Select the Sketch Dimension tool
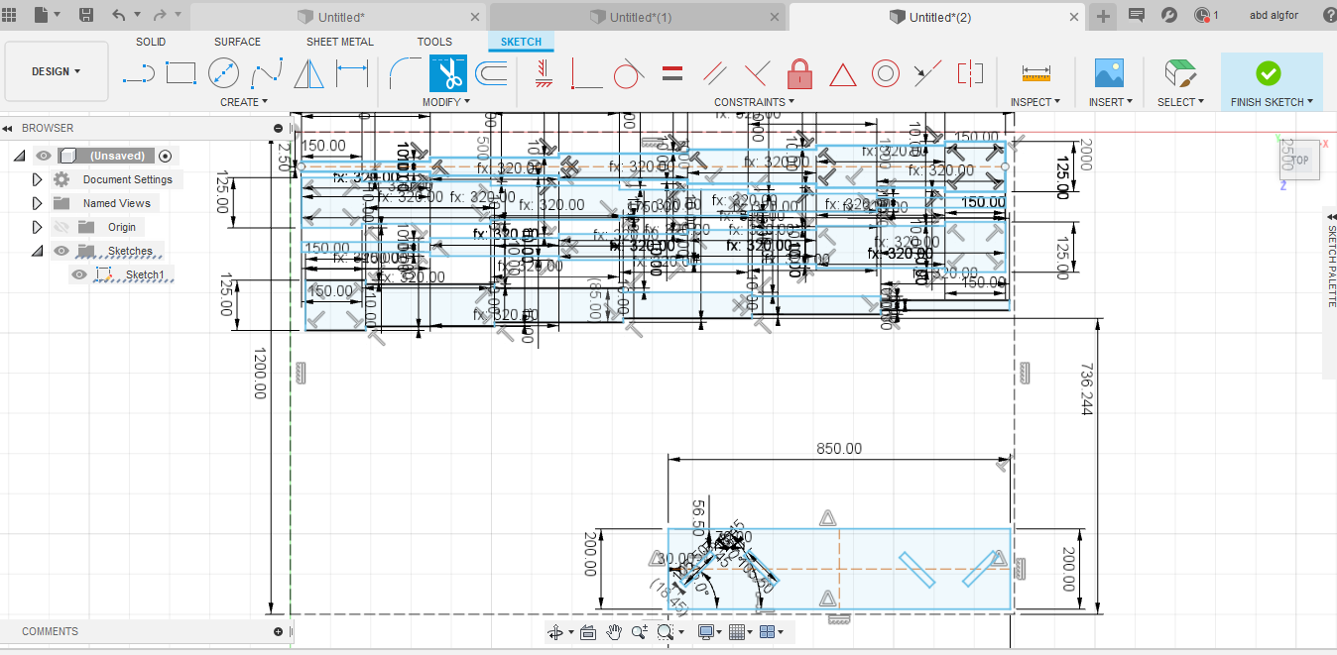 351,73
